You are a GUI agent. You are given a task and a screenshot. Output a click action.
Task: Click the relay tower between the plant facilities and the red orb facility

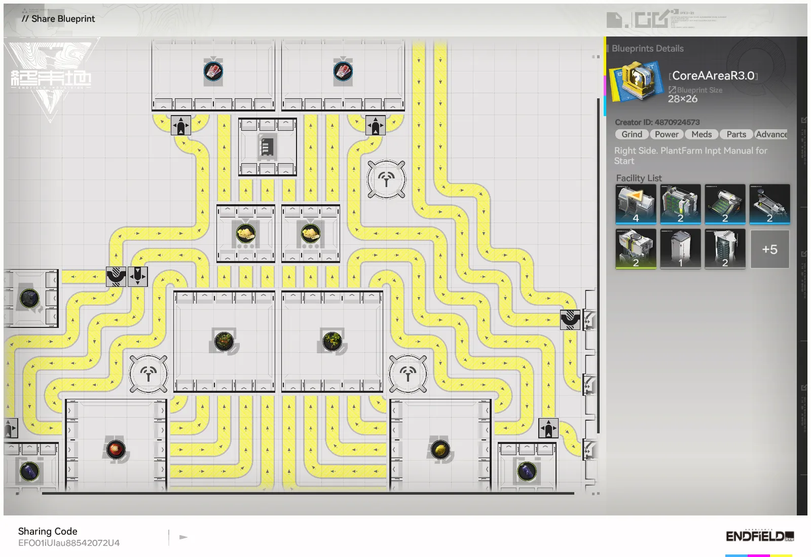(149, 374)
